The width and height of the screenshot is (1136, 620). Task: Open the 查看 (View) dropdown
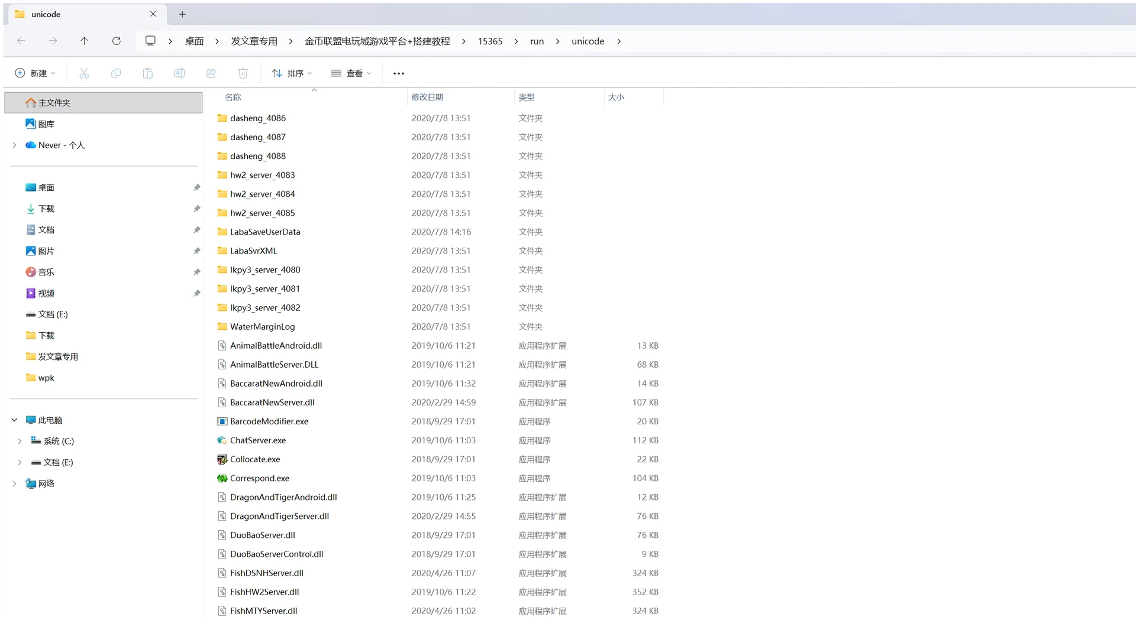point(351,73)
